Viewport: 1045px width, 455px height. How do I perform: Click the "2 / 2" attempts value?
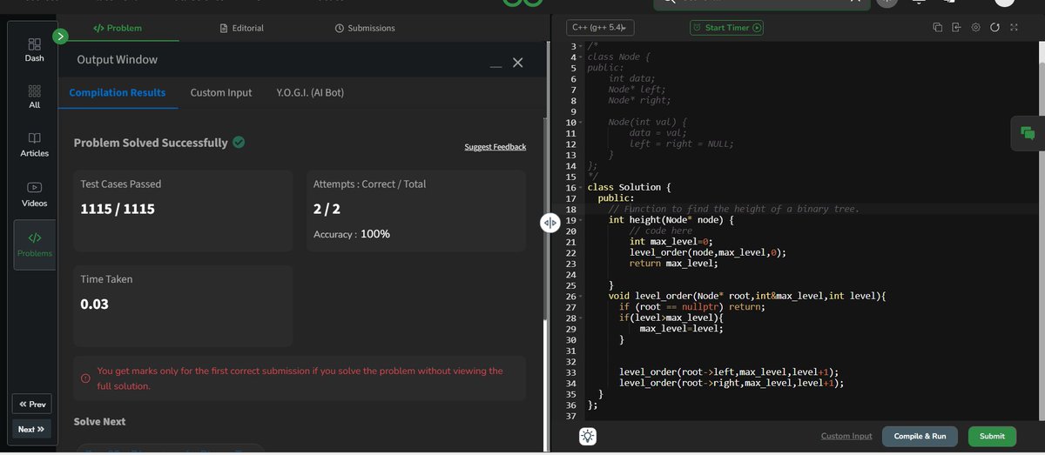(326, 209)
